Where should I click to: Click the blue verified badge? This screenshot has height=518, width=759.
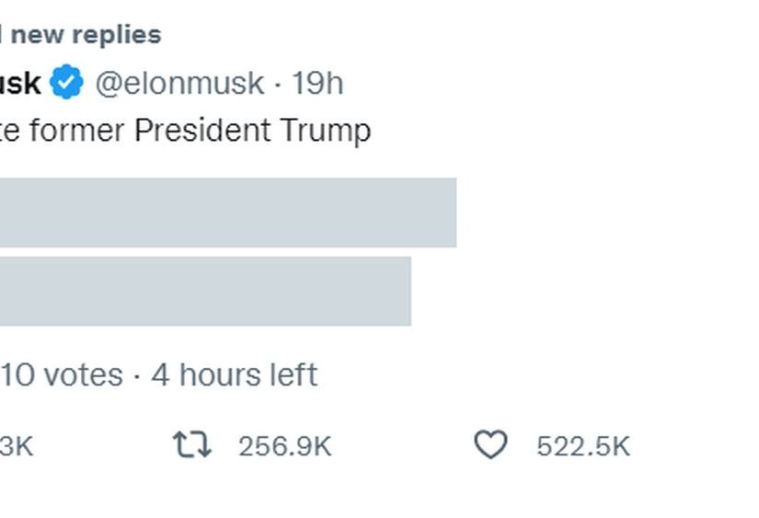click(66, 83)
